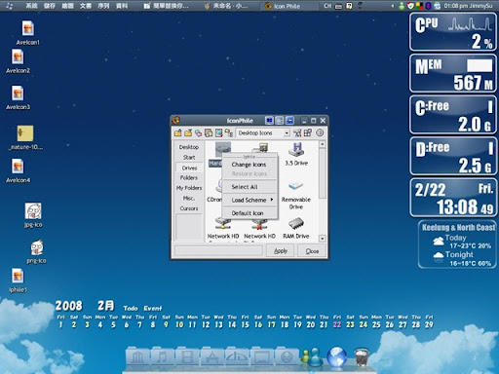
Task: Switch to the Start category in IconPhile
Action: tap(189, 158)
